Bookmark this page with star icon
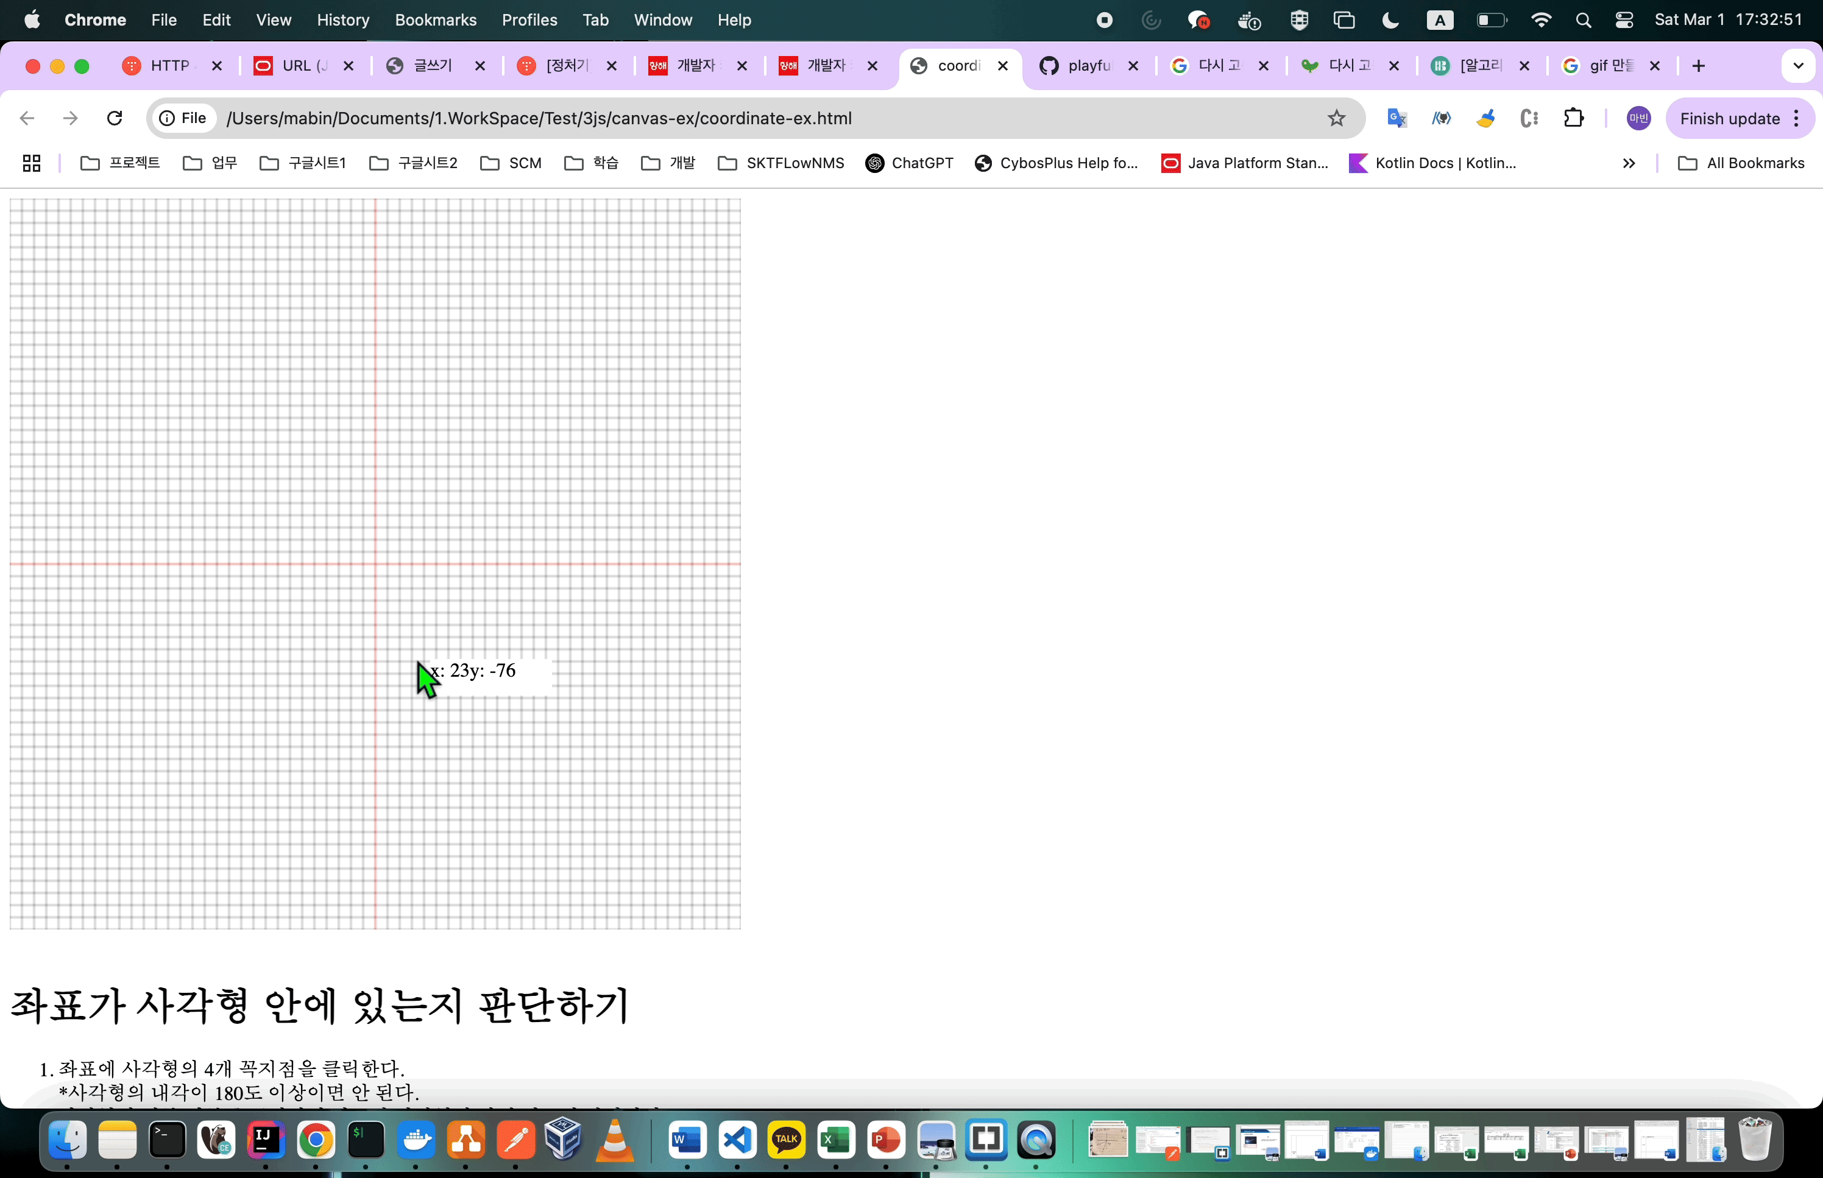The image size is (1823, 1178). tap(1336, 118)
